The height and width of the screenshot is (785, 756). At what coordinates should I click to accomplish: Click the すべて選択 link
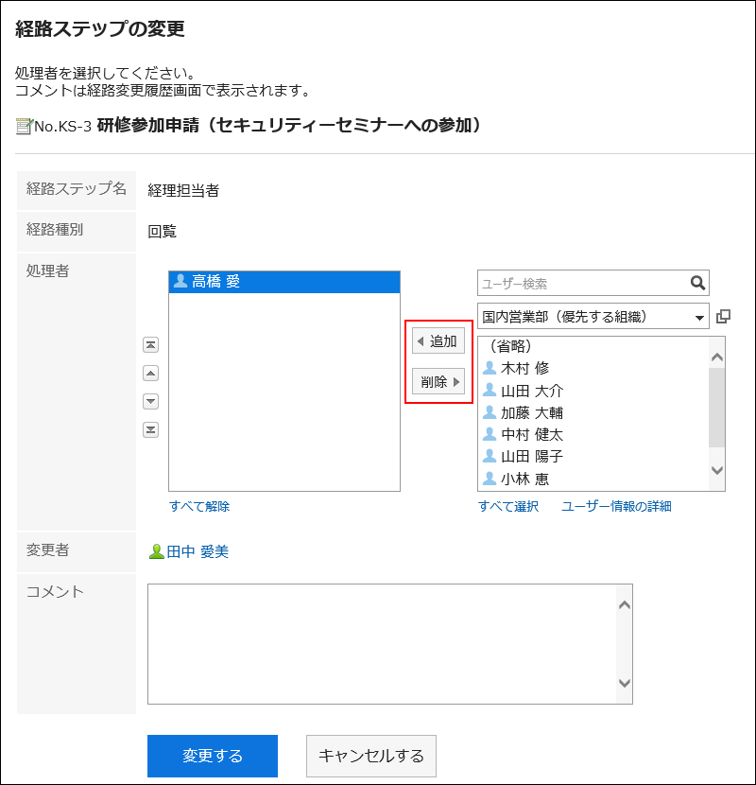pos(508,506)
